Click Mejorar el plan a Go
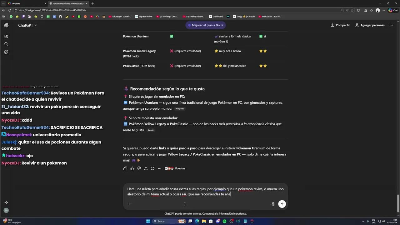This screenshot has width=400, height=225. click(203, 25)
